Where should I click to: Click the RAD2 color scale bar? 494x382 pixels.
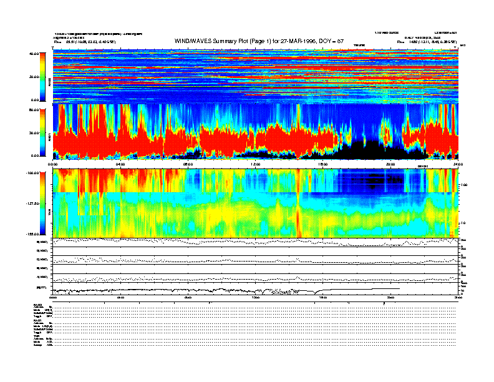[42, 76]
